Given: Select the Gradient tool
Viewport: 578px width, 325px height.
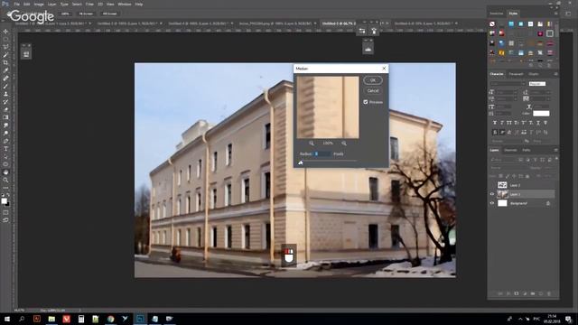Looking at the screenshot, I should [x=5, y=117].
